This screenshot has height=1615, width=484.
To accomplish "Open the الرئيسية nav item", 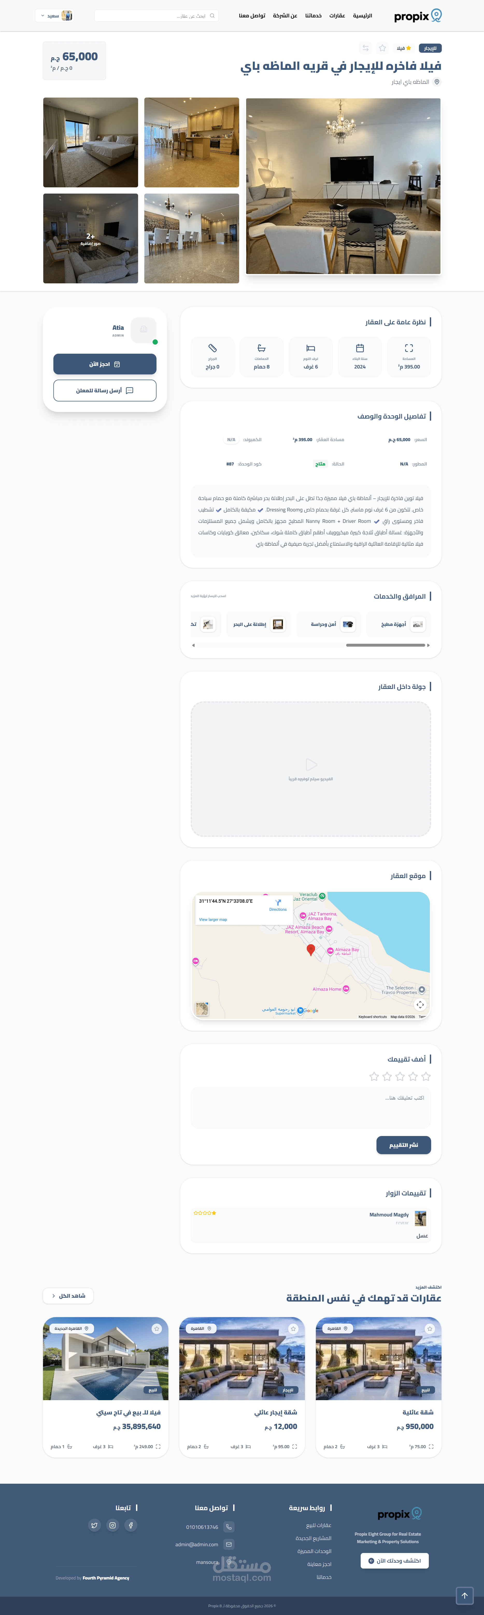I will click(x=362, y=16).
